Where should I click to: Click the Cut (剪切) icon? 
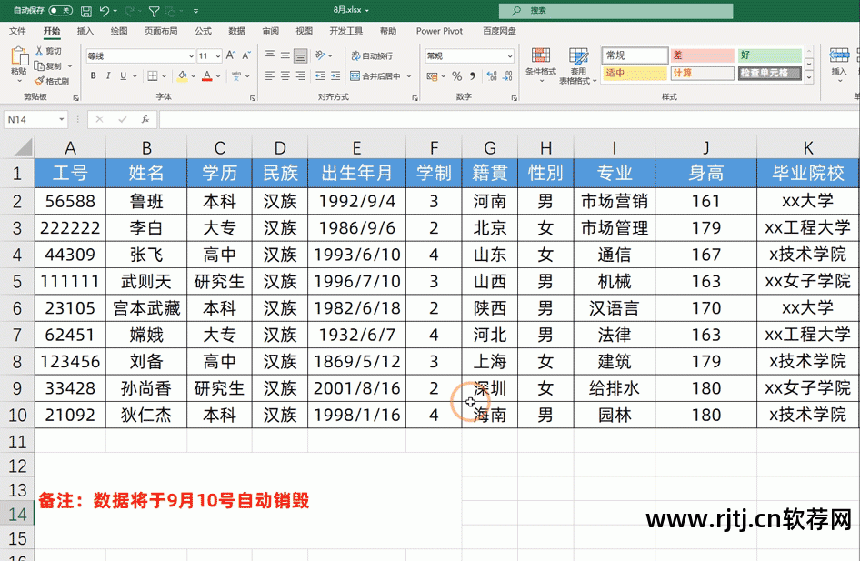click(x=39, y=49)
